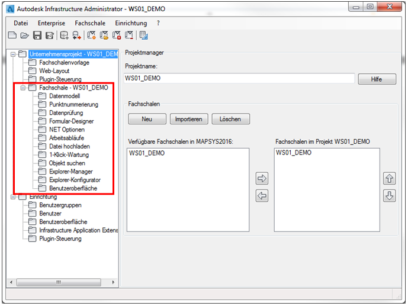The image size is (411, 306).
Task: Select WS01_DEMO in project Fachschalen list
Action: click(x=294, y=153)
